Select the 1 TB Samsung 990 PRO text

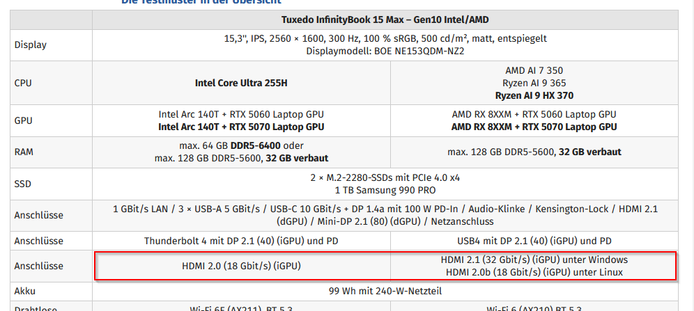(385, 191)
